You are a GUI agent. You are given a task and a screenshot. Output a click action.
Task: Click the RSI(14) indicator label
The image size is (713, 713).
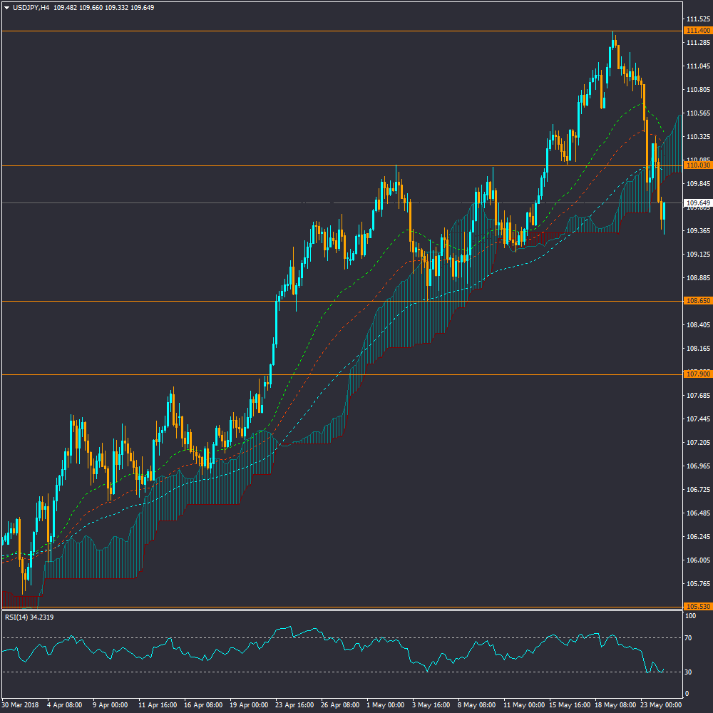(x=29, y=617)
